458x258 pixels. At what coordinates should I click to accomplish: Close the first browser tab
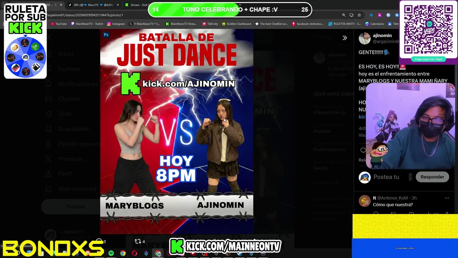pos(61,5)
